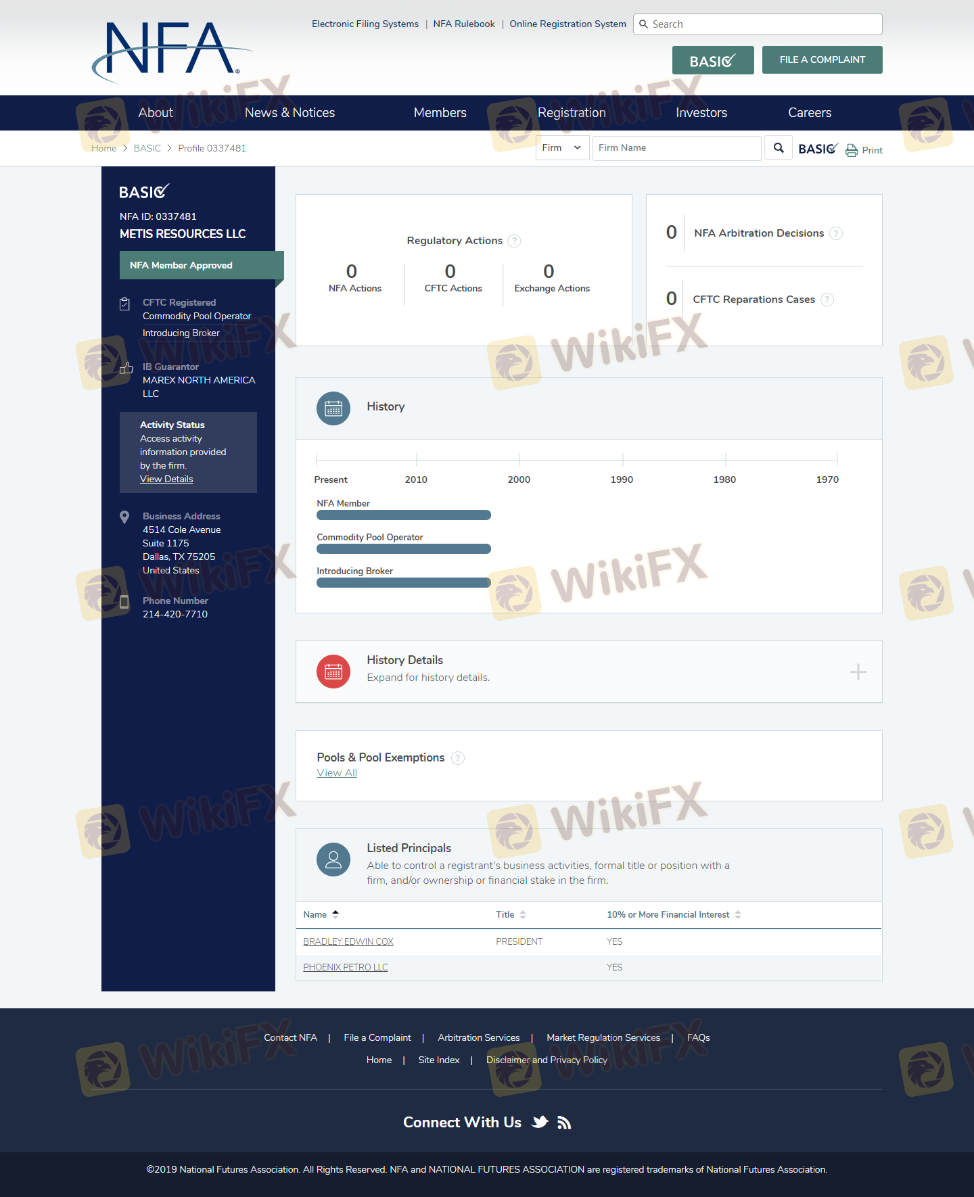Screen dimensions: 974x1197
Task: Click the Pools & Pool Exemptions help icon
Action: click(458, 758)
